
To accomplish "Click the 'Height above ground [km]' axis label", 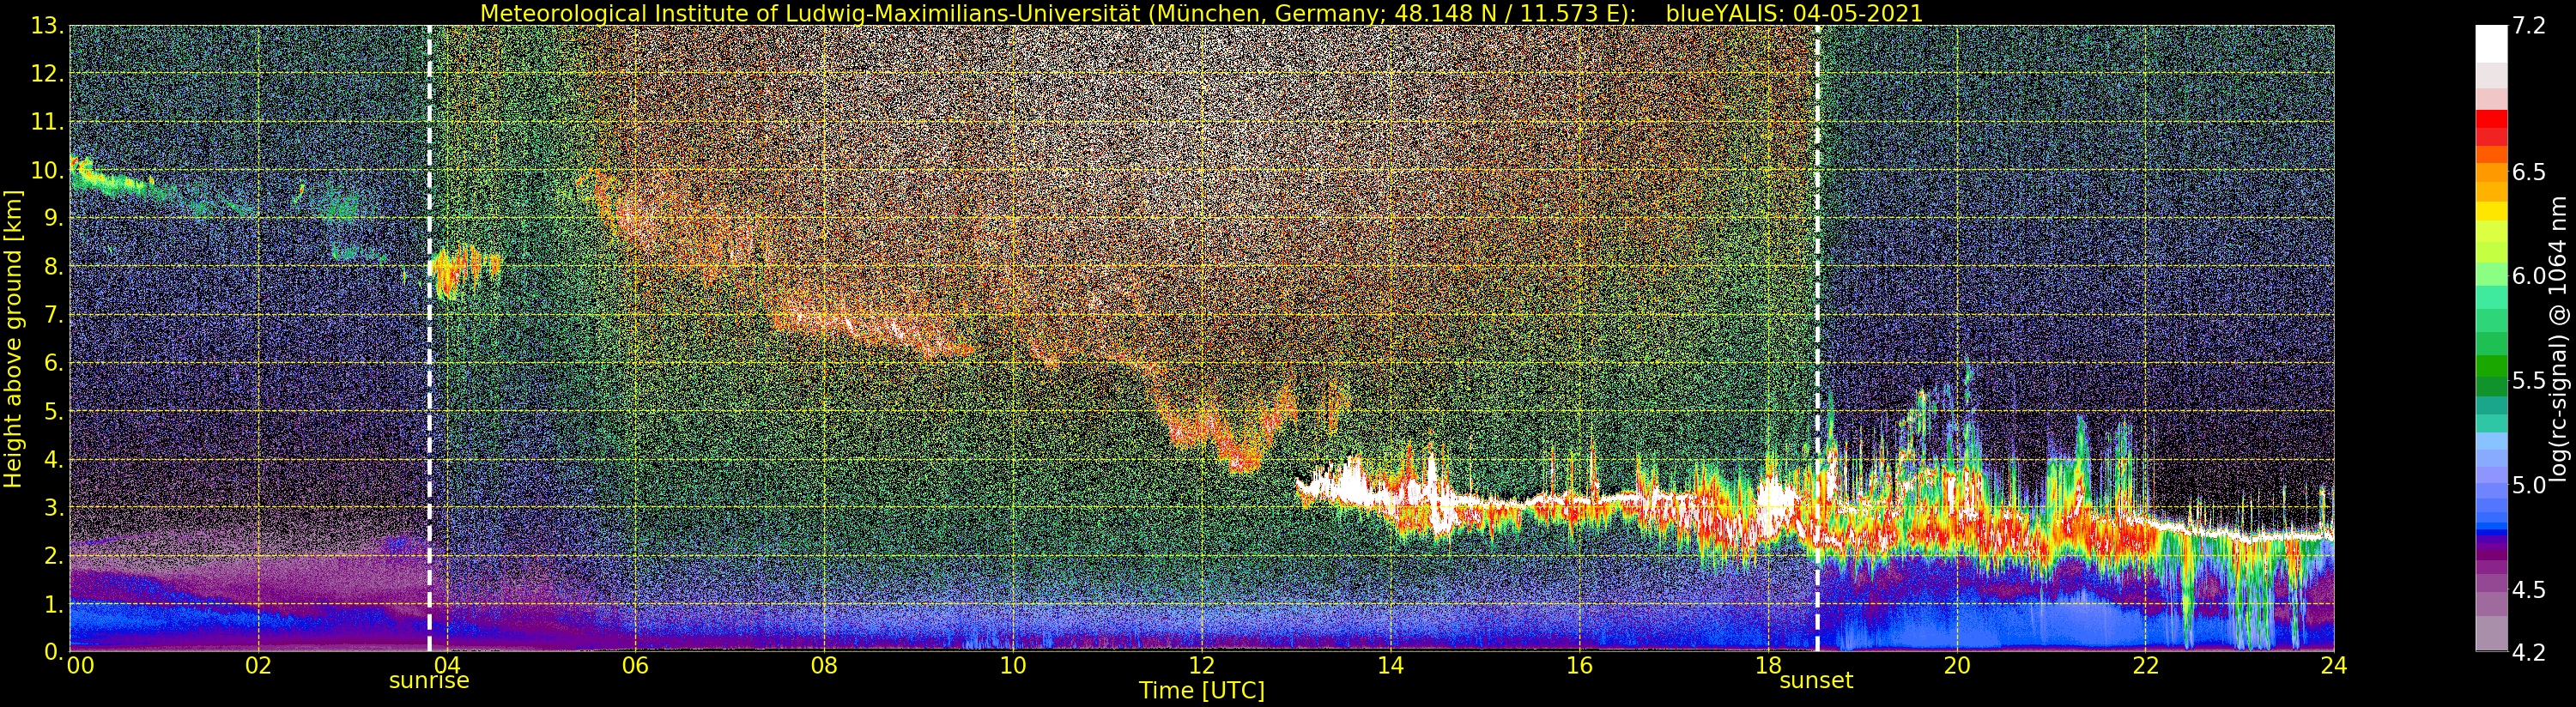I will pos(13,339).
